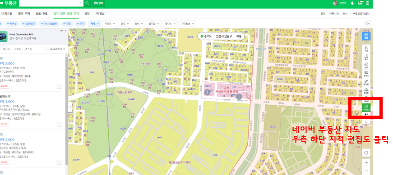This screenshot has width=393, height=175.
Task: Open the Naver services grid menu
Action: click(367, 3)
